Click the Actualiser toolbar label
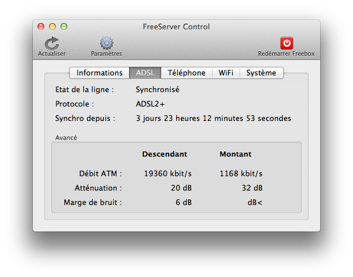 [52, 54]
